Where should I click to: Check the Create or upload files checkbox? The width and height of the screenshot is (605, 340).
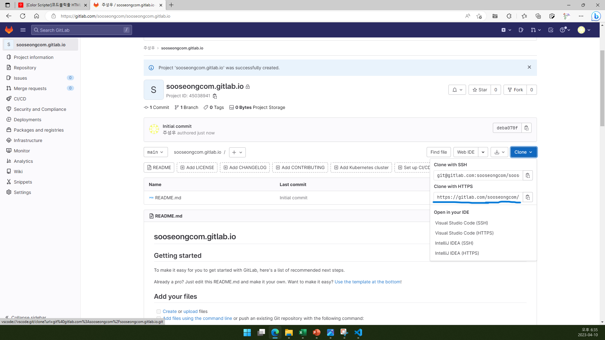point(158,311)
